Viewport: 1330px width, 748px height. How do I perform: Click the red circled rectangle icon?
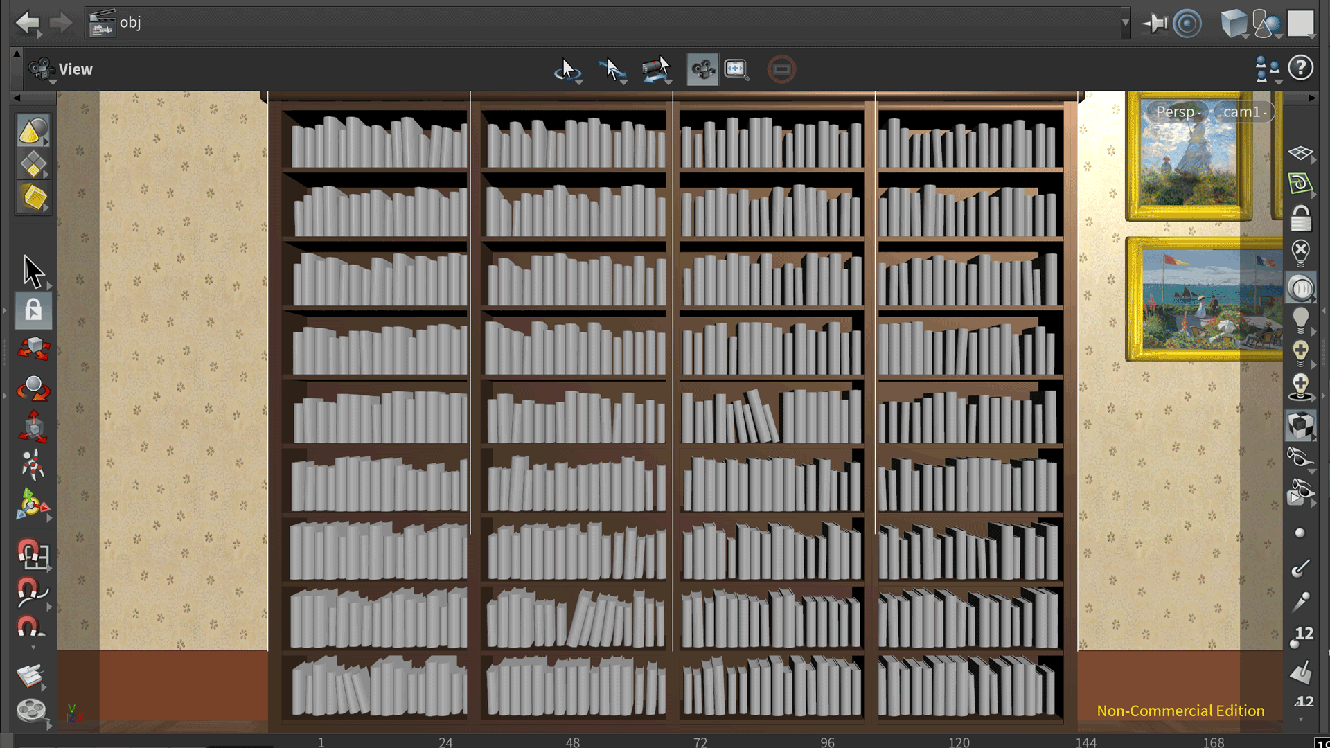pos(781,69)
